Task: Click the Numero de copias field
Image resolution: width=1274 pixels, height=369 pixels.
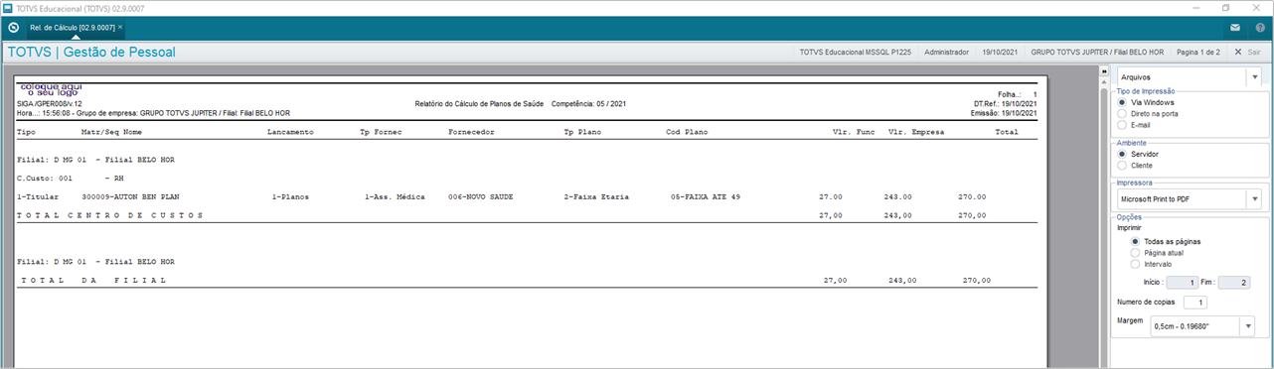Action: click(1196, 302)
